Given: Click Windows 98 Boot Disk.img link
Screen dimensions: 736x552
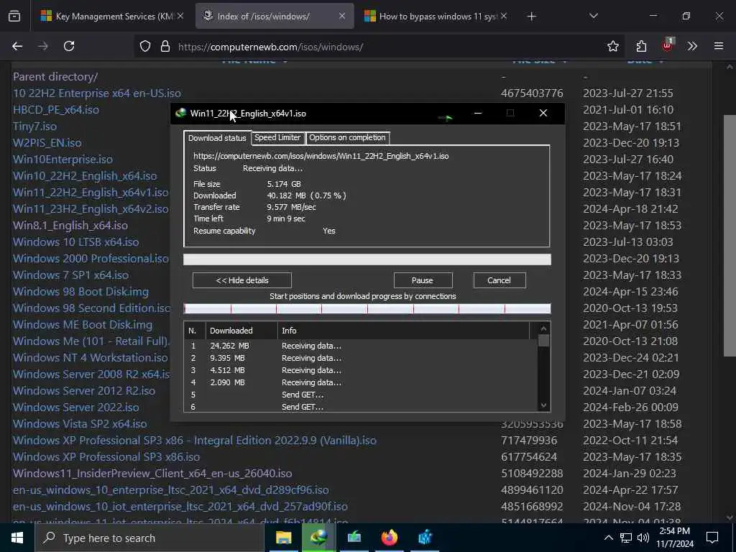Looking at the screenshot, I should (x=80, y=292).
